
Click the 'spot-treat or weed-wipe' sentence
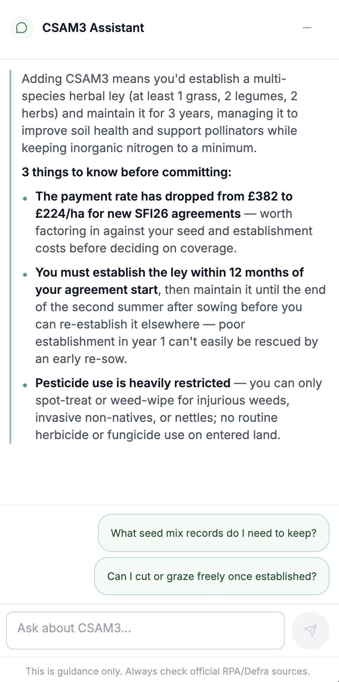click(162, 400)
